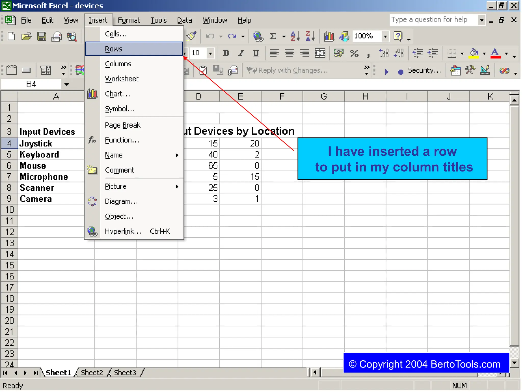522x392 pixels.
Task: Apply Percent style formatting
Action: [354, 53]
